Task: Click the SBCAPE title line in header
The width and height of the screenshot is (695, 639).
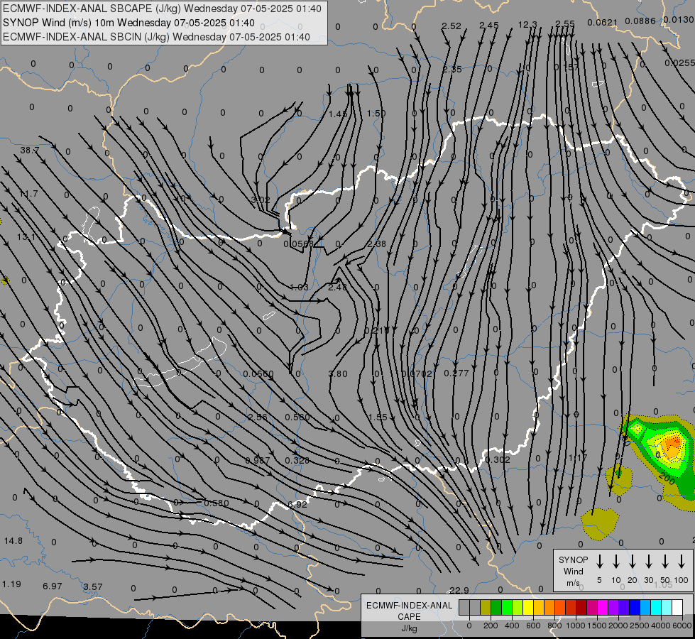Action: 162,9
